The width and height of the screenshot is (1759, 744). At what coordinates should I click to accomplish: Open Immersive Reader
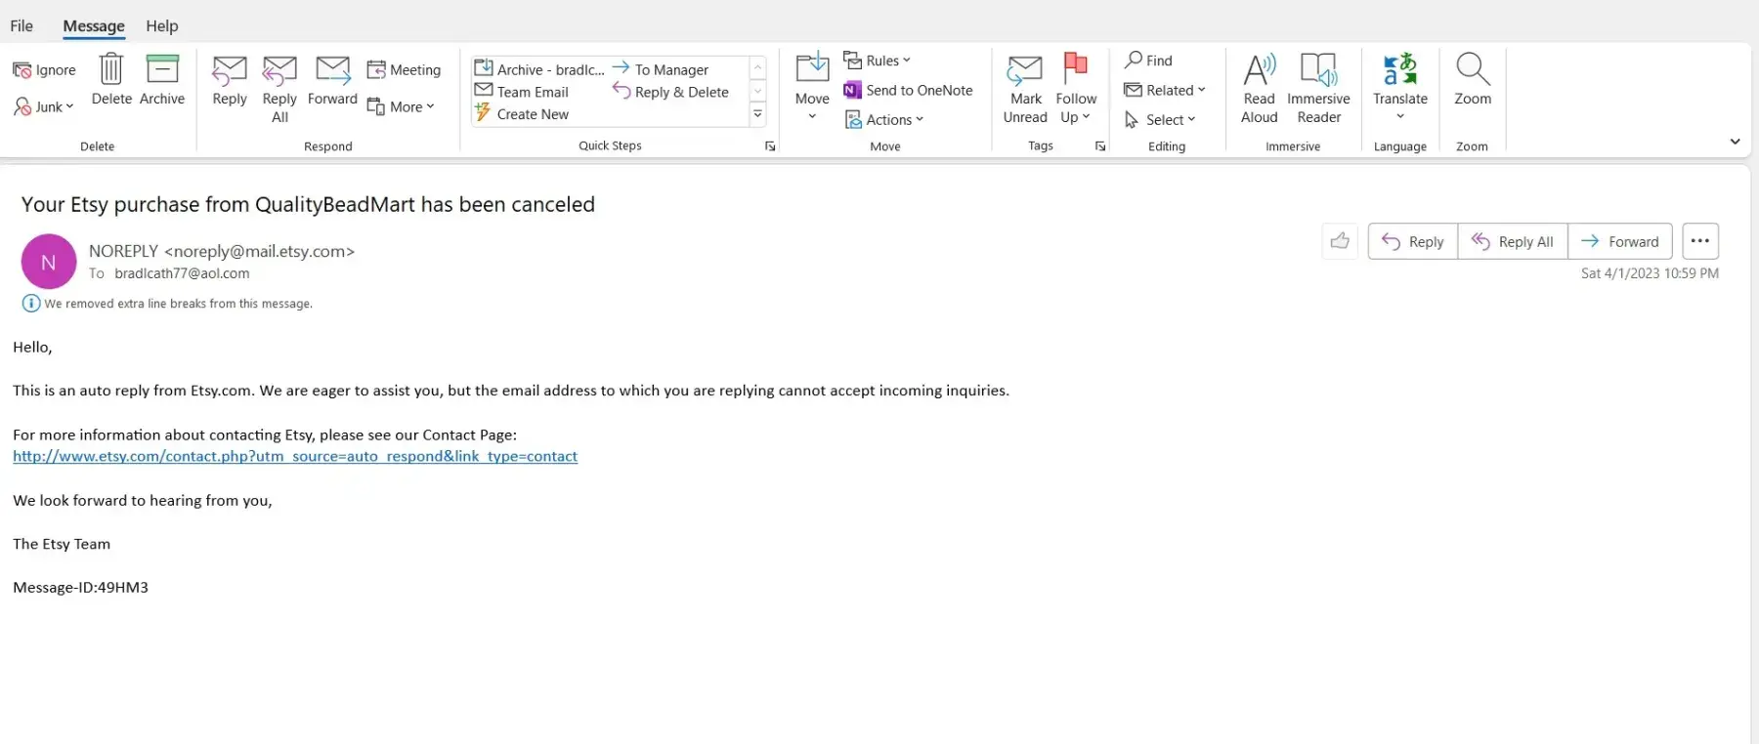coord(1318,71)
